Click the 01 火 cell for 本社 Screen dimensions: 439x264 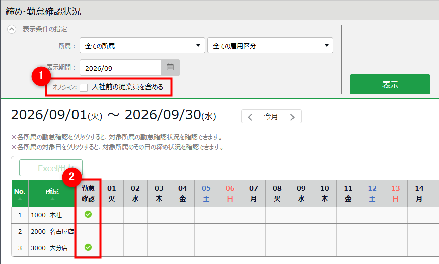(112, 215)
